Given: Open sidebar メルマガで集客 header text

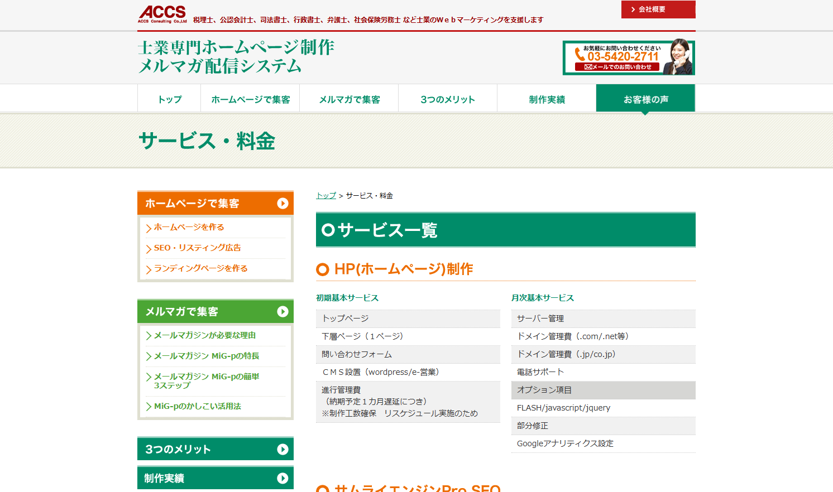Looking at the screenshot, I should pyautogui.click(x=181, y=312).
